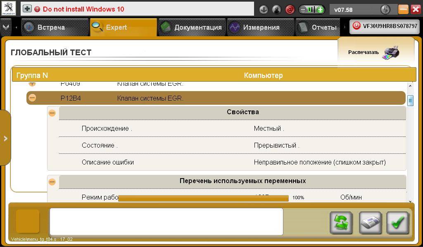Expand the P0409 fault code row
423x247 pixels.
tap(32, 84)
